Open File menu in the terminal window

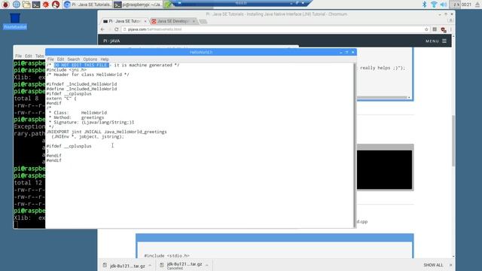pos(18,56)
